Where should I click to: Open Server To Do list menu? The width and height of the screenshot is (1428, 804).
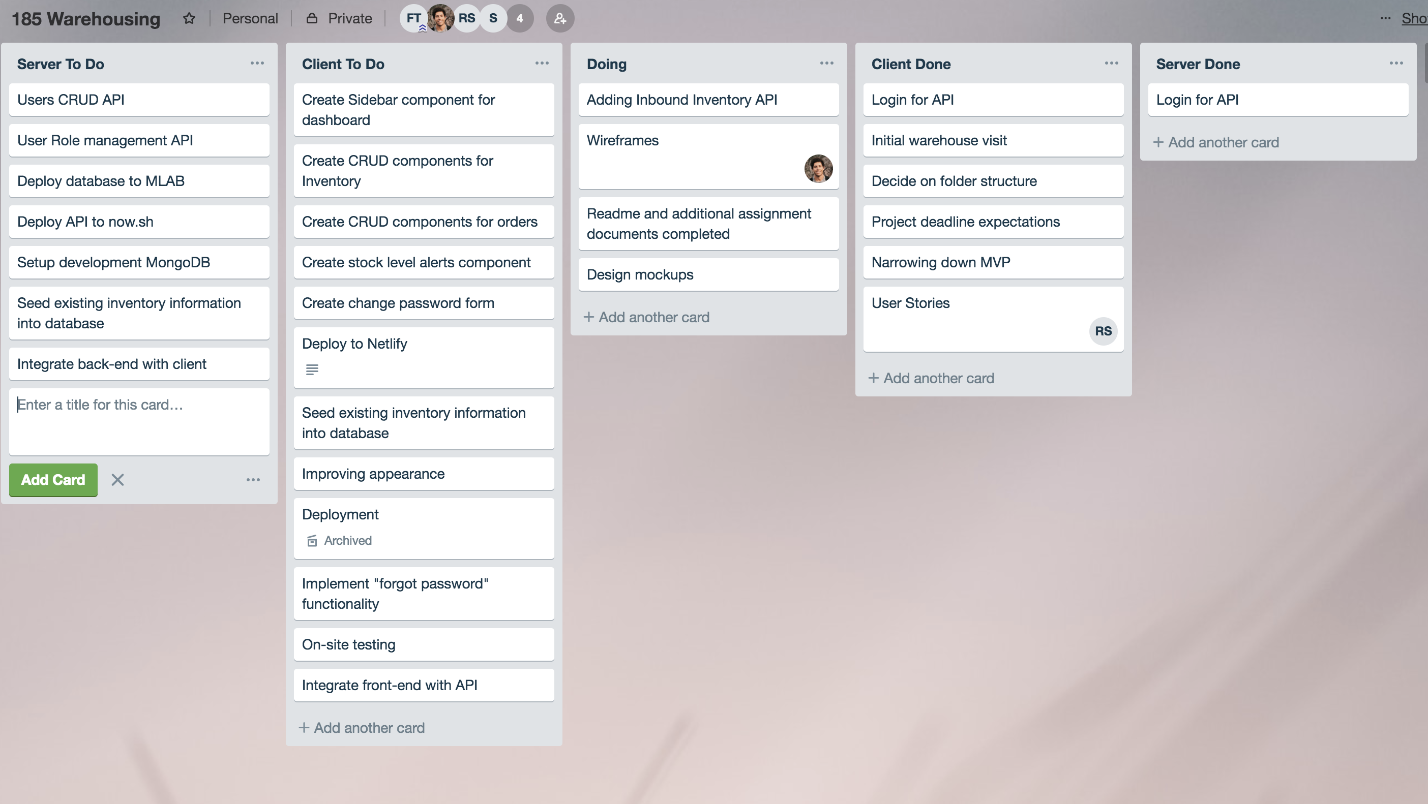click(257, 63)
